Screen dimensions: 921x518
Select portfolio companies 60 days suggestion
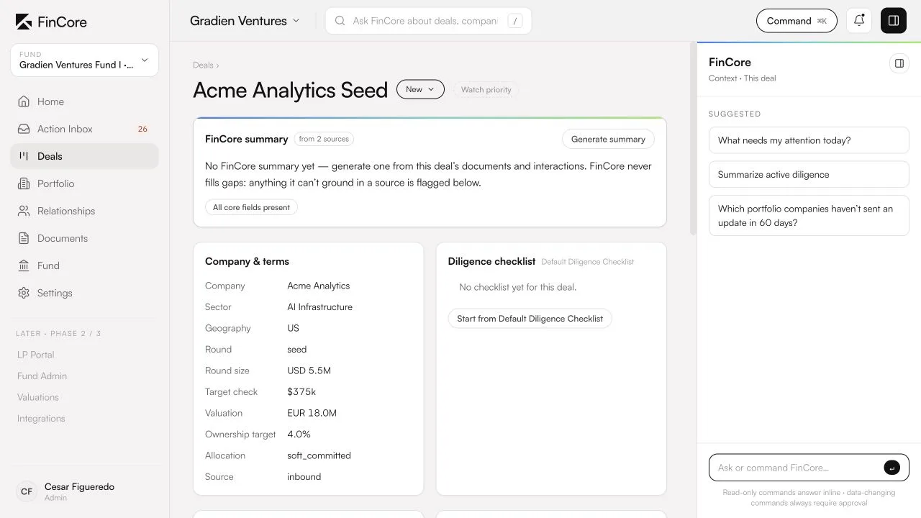point(809,215)
